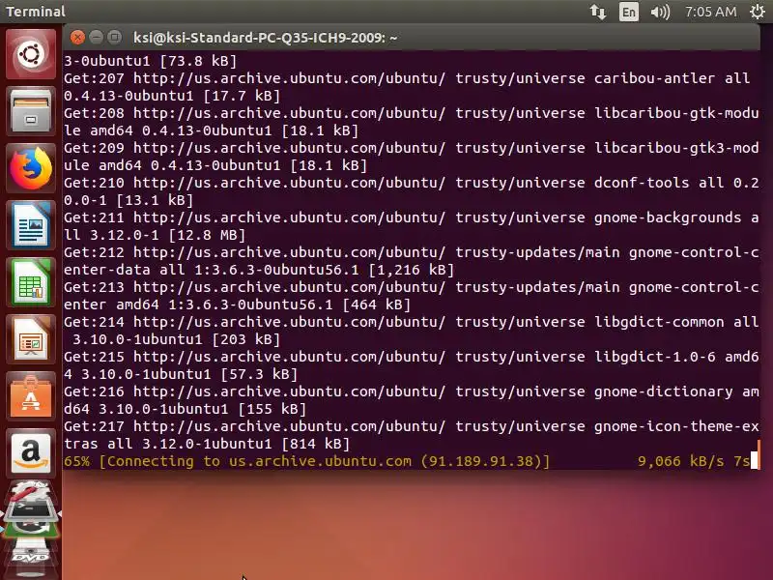Screen dimensions: 773x580
Task: Open the sound volume indicator
Action: tap(660, 12)
